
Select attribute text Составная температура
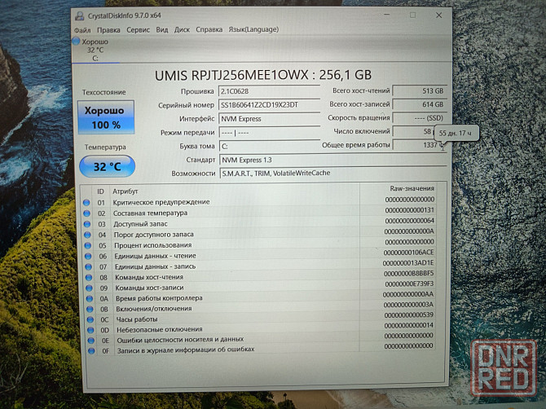pyautogui.click(x=150, y=213)
